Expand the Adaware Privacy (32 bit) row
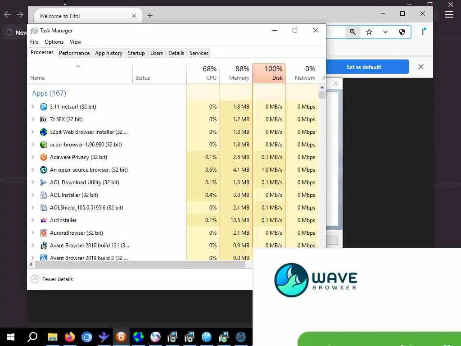This screenshot has width=461, height=346. point(33,157)
